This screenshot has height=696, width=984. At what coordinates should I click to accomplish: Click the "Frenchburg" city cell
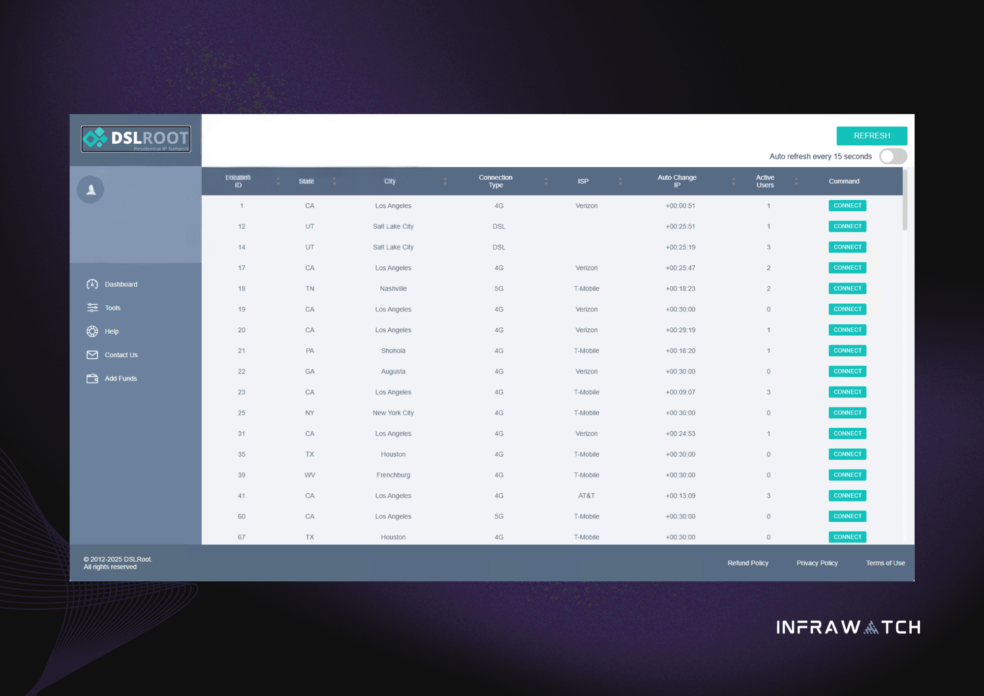coord(393,475)
